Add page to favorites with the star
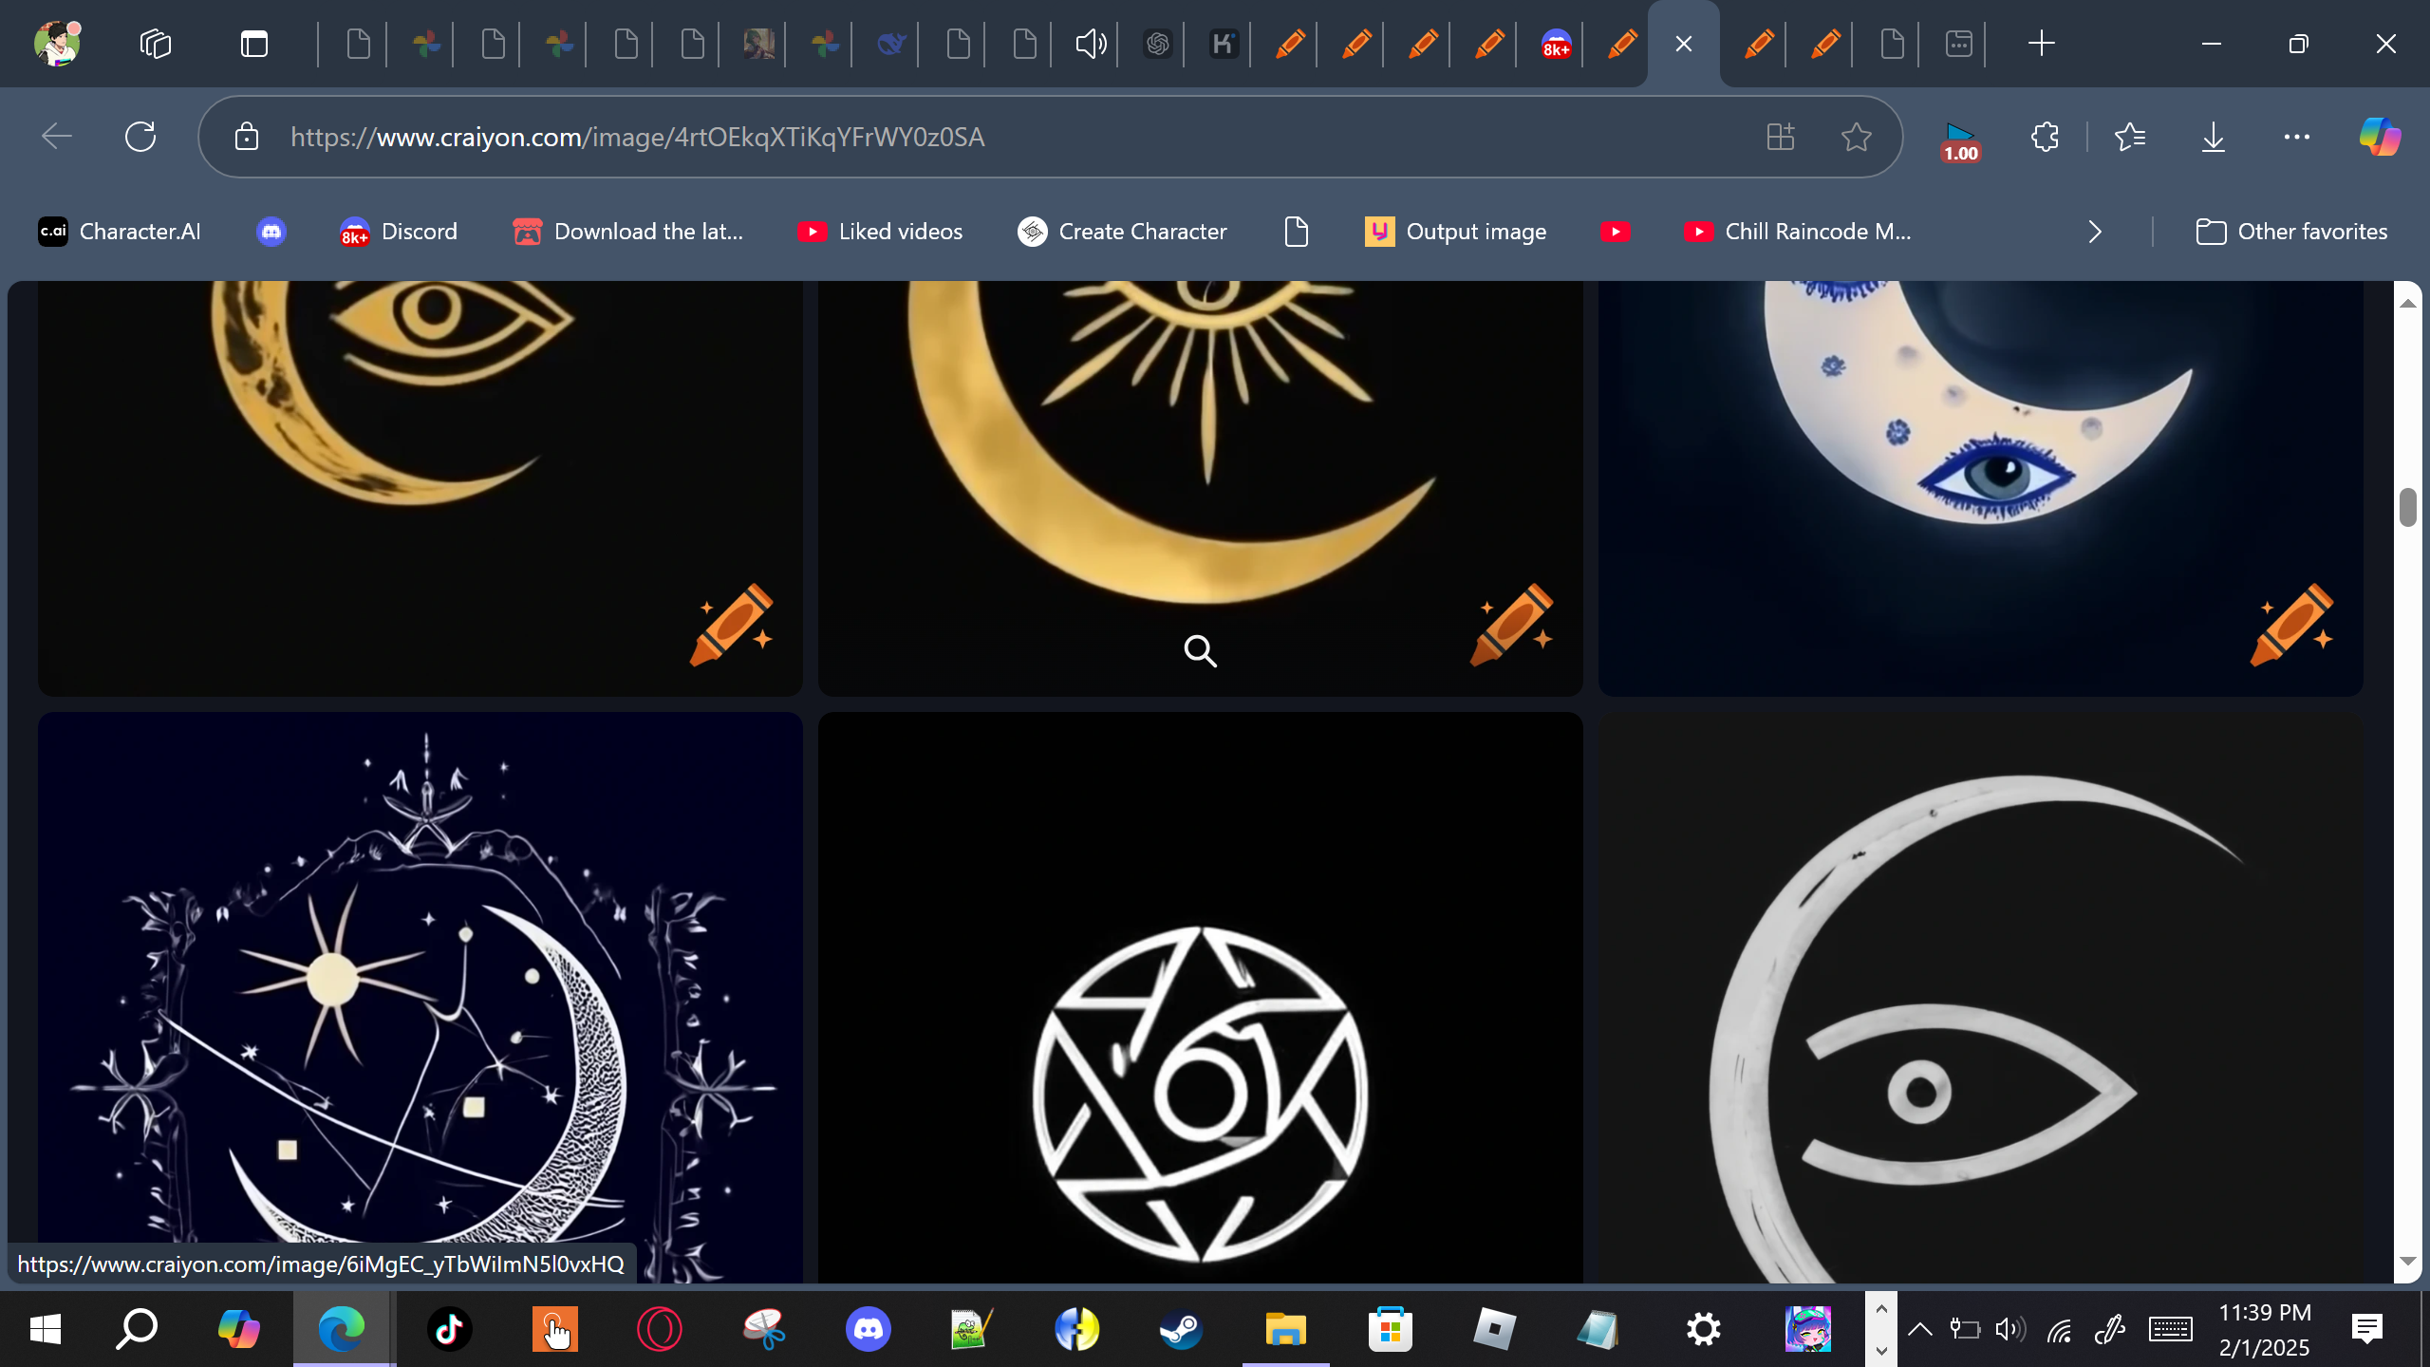 tap(1857, 137)
